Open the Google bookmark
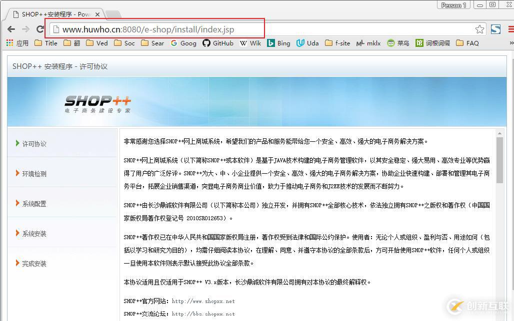Image resolution: width=514 pixels, height=321 pixels. [183, 43]
